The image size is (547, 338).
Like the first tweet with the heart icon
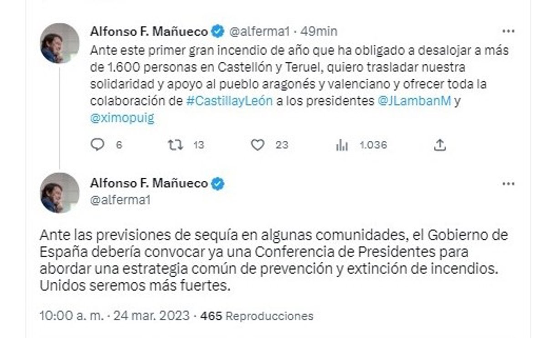(x=258, y=145)
